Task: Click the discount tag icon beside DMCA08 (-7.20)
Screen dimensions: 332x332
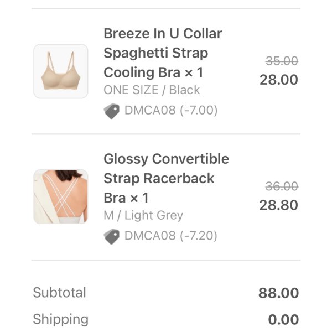Action: click(x=111, y=236)
